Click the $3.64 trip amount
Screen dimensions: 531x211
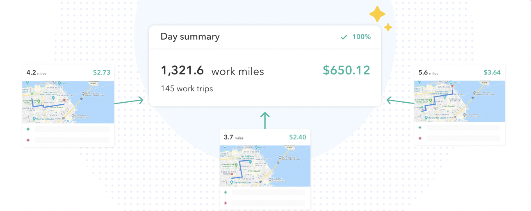(492, 73)
